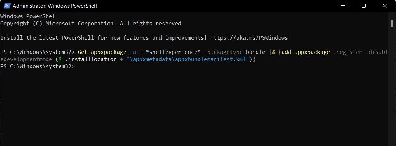Click the scrollbar up arrow

click(392, 16)
